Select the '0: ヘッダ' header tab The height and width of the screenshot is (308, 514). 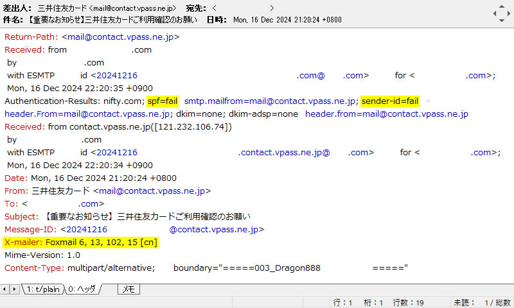(82, 289)
